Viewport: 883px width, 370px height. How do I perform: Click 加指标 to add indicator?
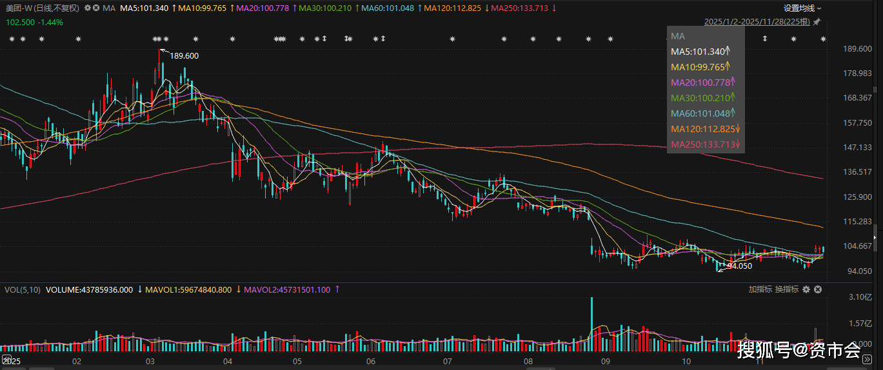tap(760, 290)
